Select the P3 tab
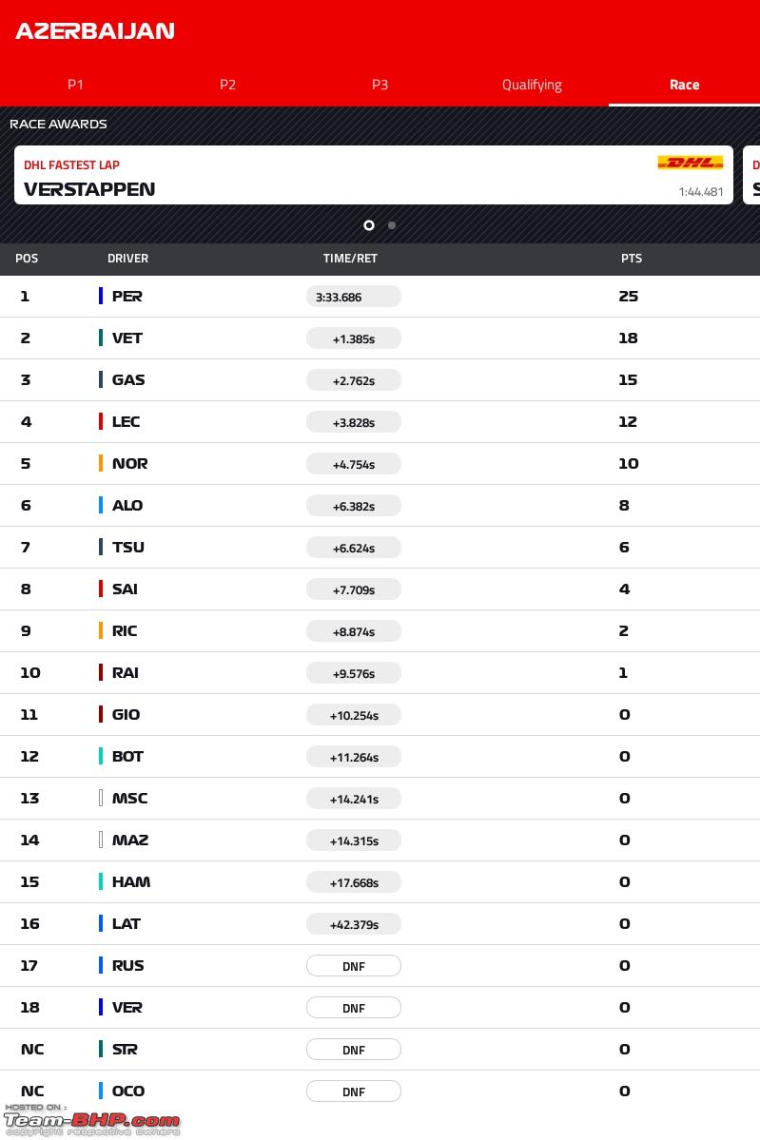Image resolution: width=760 pixels, height=1140 pixels. pos(380,85)
